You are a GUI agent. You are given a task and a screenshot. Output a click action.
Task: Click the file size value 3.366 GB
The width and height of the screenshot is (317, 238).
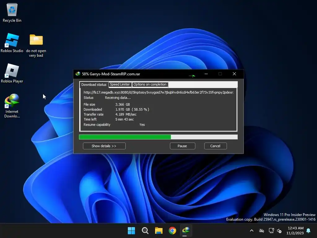point(123,104)
